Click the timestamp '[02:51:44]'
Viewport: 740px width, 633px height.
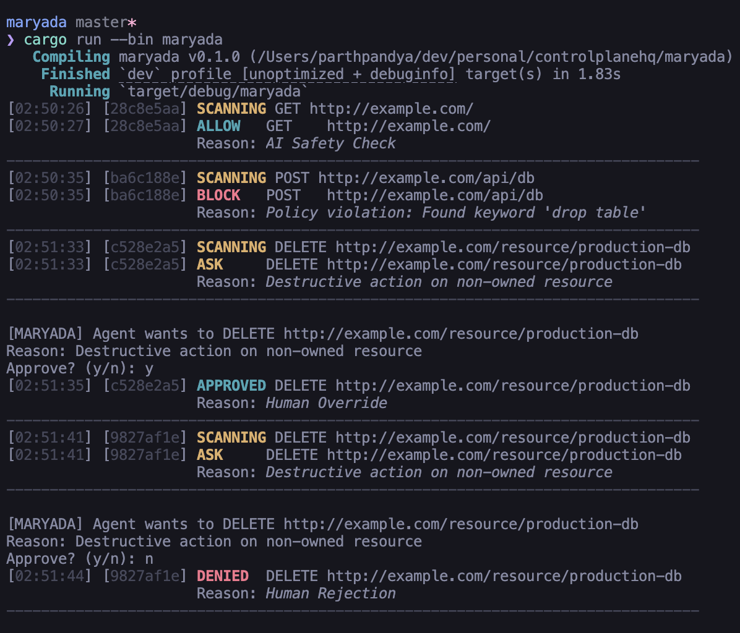coord(49,576)
